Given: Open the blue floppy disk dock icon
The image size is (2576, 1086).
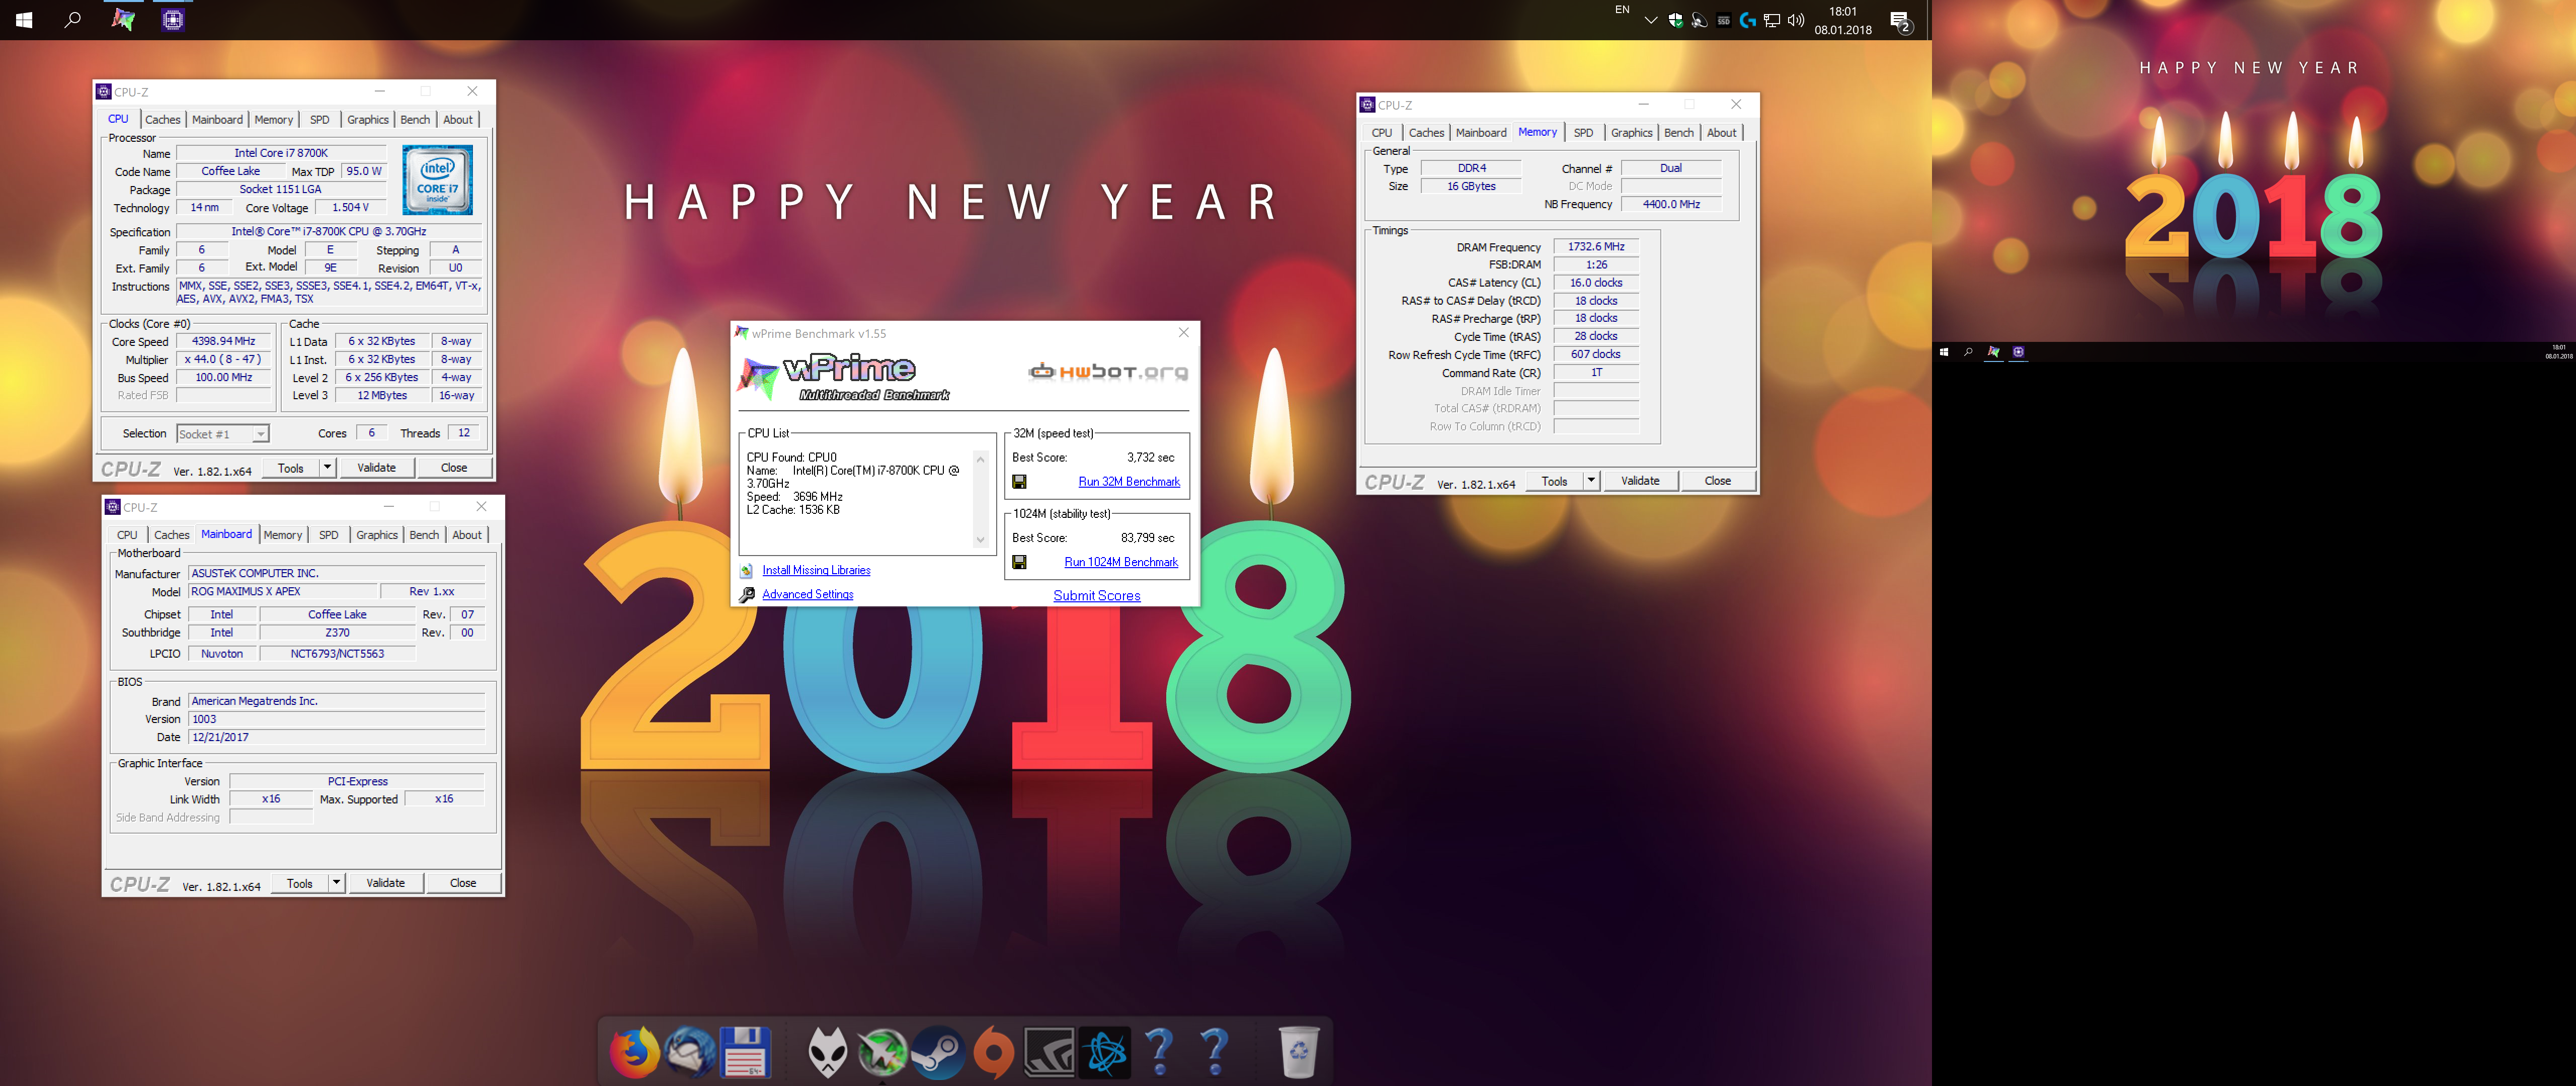Looking at the screenshot, I should (745, 1052).
